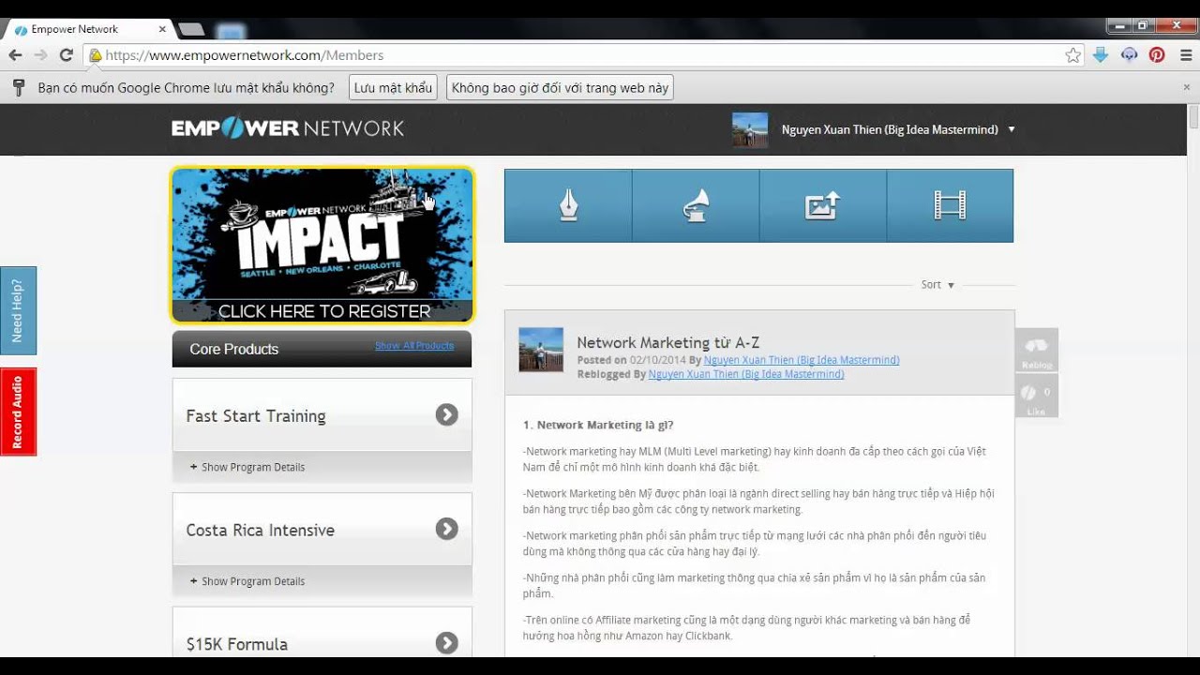This screenshot has width=1200, height=675.
Task: Click the Core Products heading
Action: pyautogui.click(x=234, y=349)
